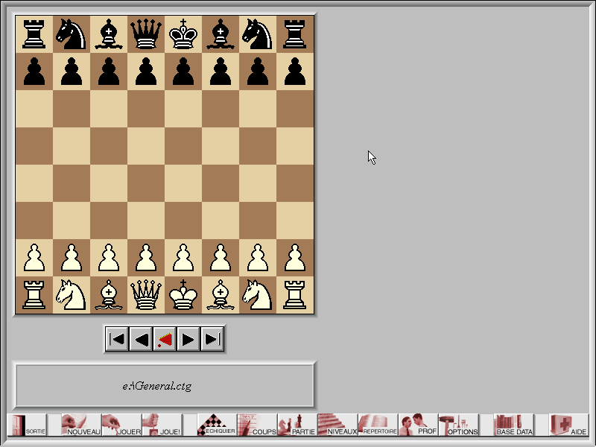
Task: Select the white rook on a1
Action: point(34,295)
